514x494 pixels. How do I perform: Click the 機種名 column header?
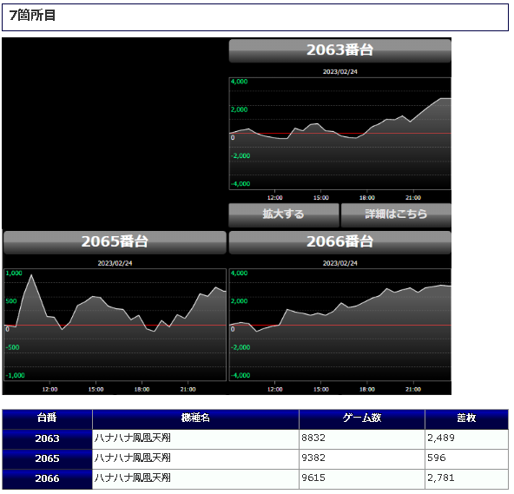click(x=195, y=419)
